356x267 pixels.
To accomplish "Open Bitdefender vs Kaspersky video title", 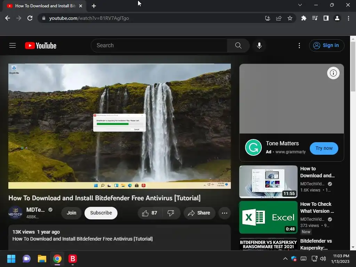I will pyautogui.click(x=316, y=244).
